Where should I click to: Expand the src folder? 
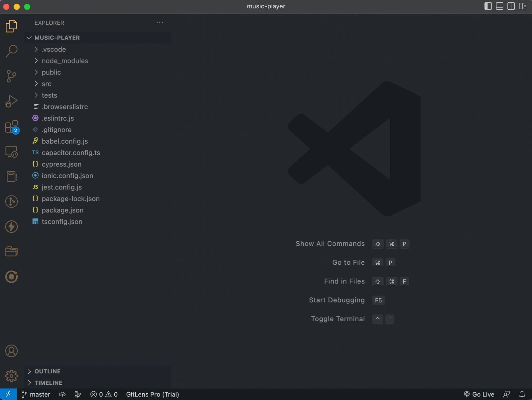point(98,84)
